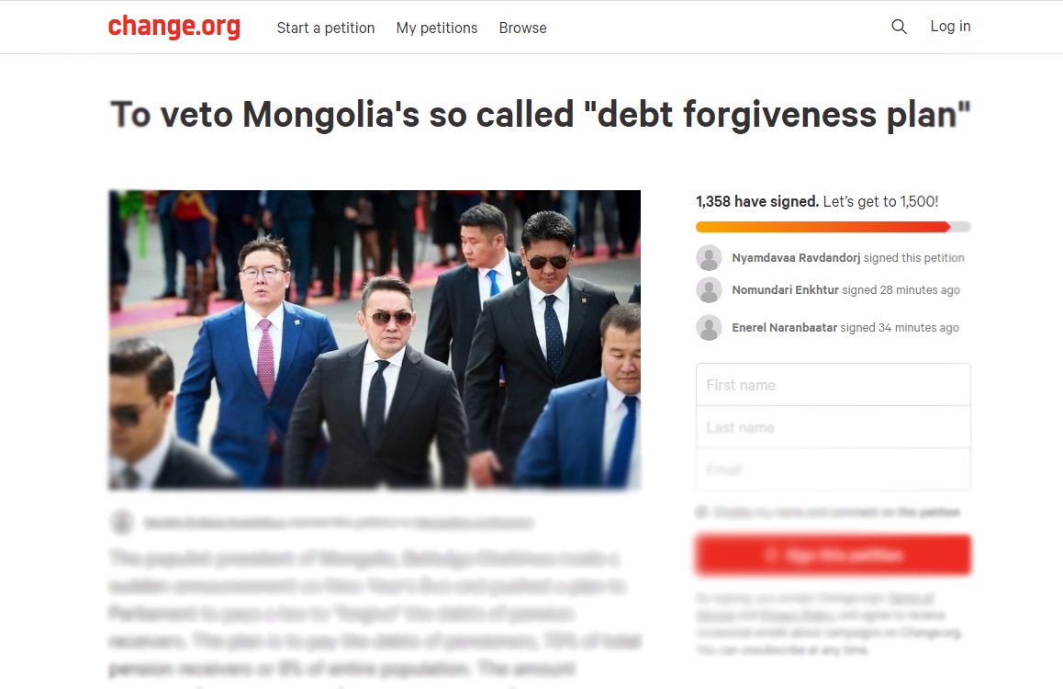The image size is (1063, 689).
Task: Open Start a petition menu item
Action: 325,28
